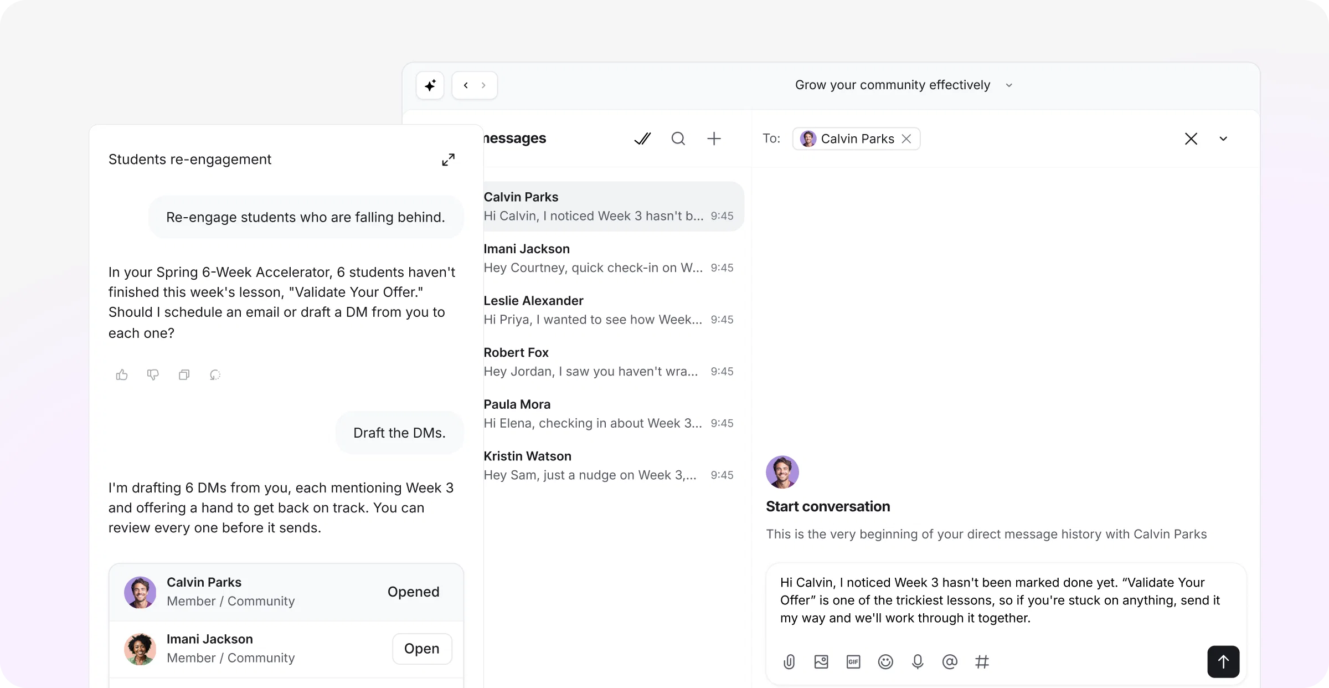Image resolution: width=1329 pixels, height=688 pixels.
Task: Insert an image into the message
Action: pos(821,661)
